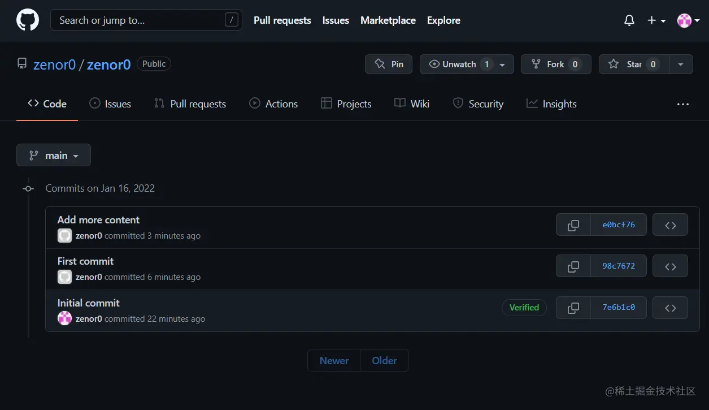Switch to the Issues repository tab
This screenshot has height=410, width=709.
pos(110,104)
